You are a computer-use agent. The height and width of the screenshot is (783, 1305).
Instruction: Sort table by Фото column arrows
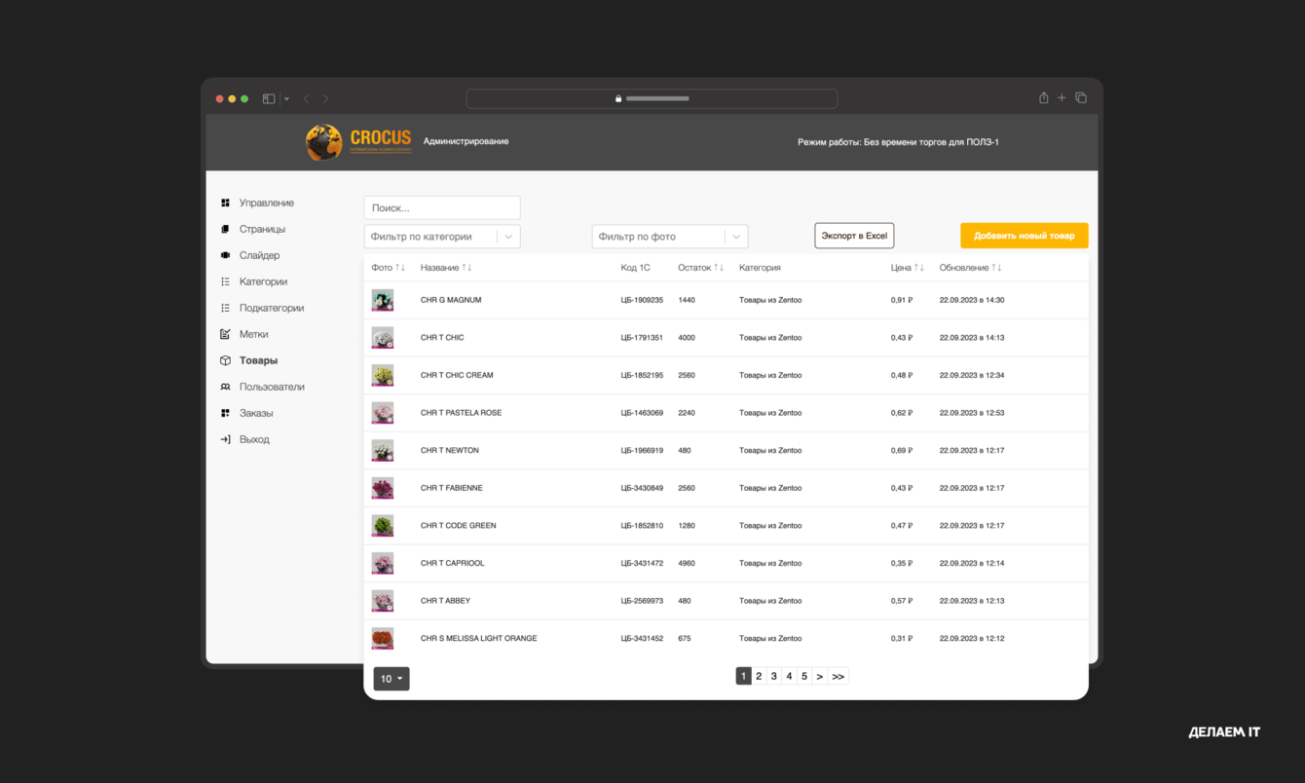[x=400, y=268]
